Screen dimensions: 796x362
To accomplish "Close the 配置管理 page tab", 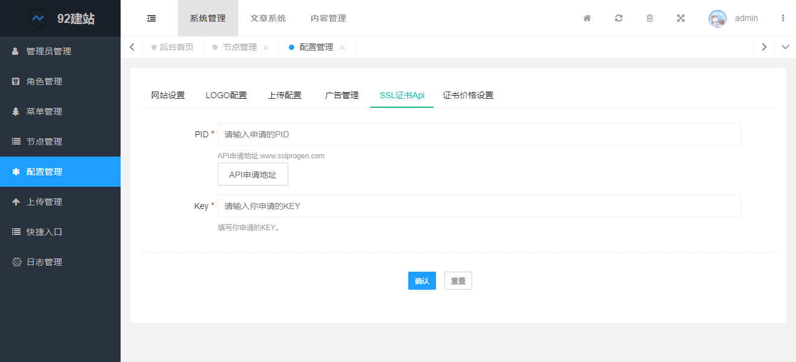I will (x=343, y=48).
